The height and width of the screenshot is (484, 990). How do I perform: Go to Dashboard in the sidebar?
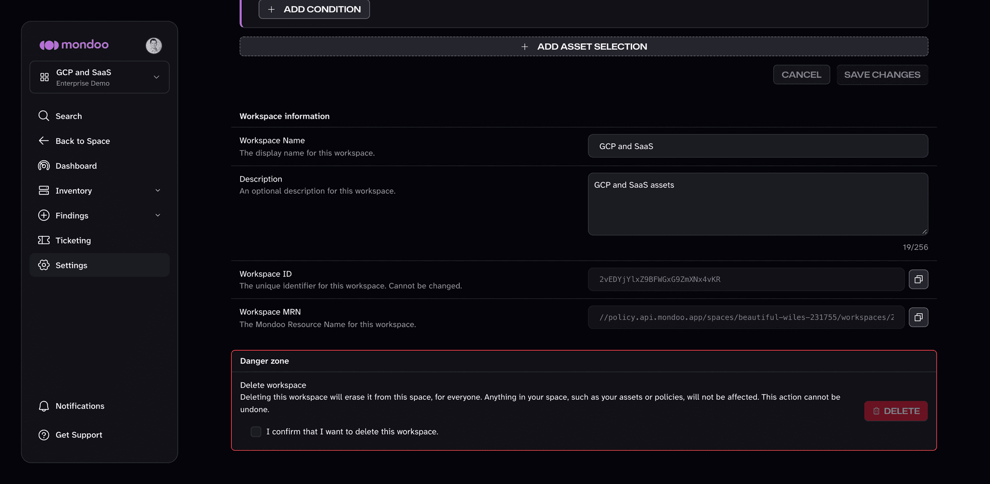pos(100,166)
